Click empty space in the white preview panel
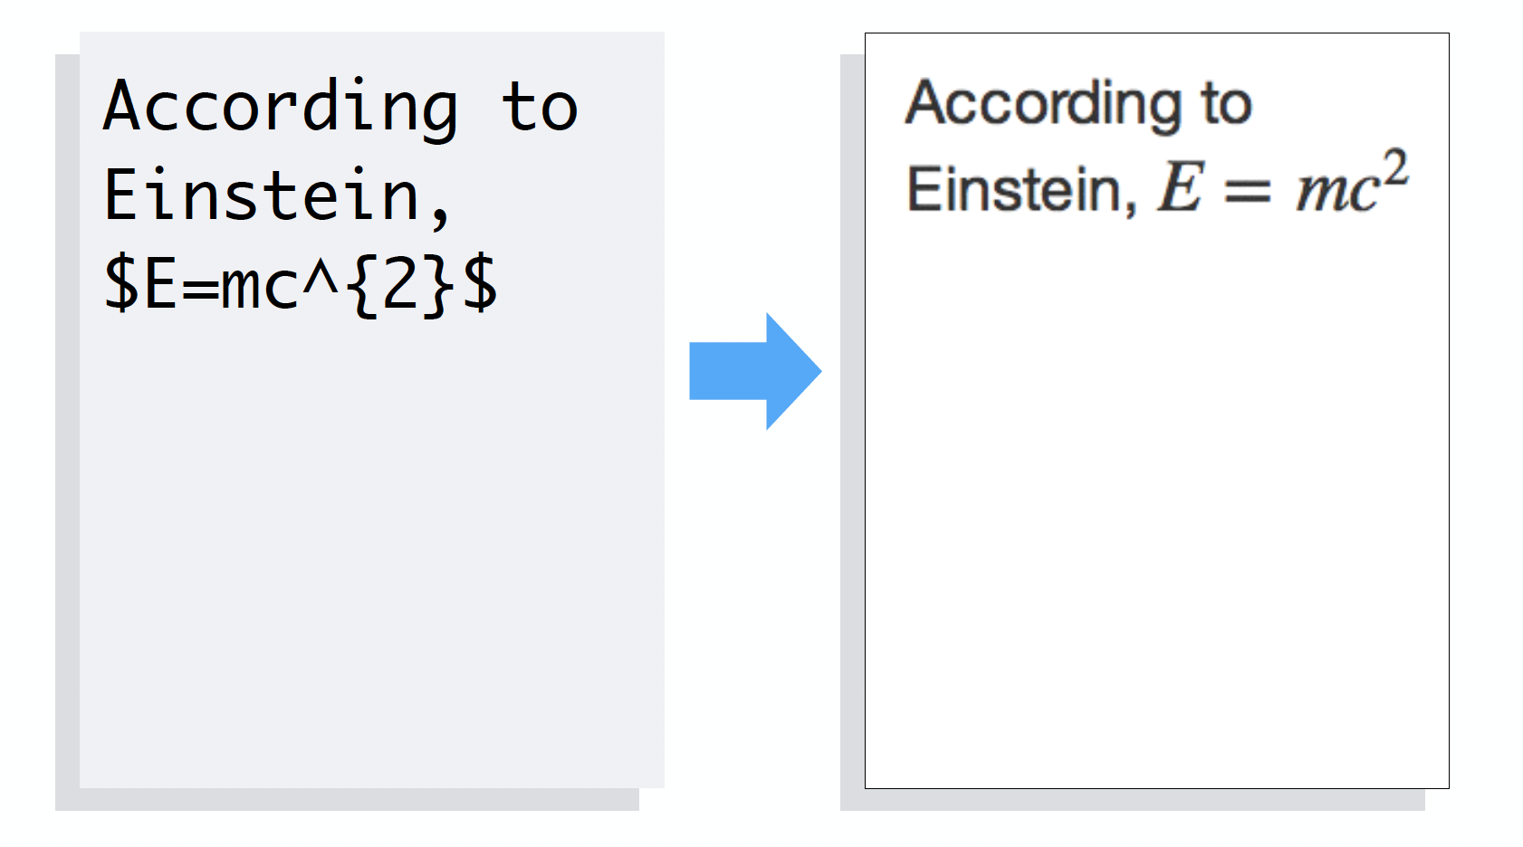Image resolution: width=1523 pixels, height=847 pixels. [1156, 507]
